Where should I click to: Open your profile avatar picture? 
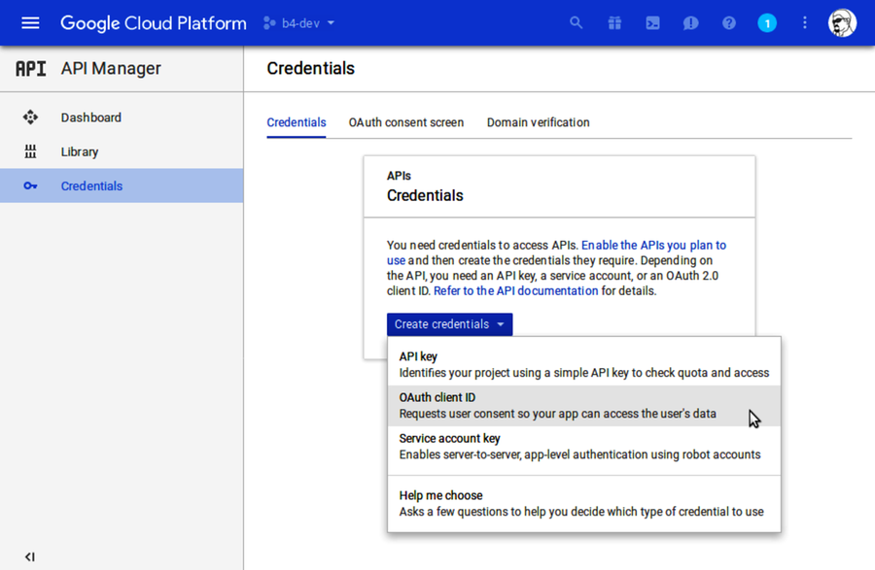(x=841, y=22)
